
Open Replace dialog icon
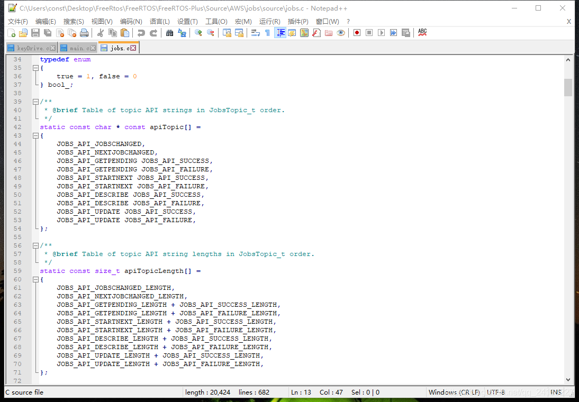[182, 33]
